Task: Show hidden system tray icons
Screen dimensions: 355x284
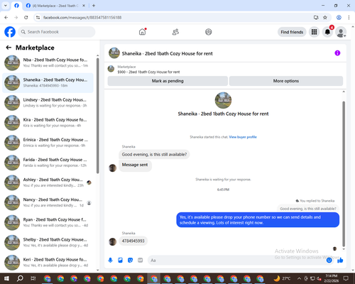Action: pos(299,278)
